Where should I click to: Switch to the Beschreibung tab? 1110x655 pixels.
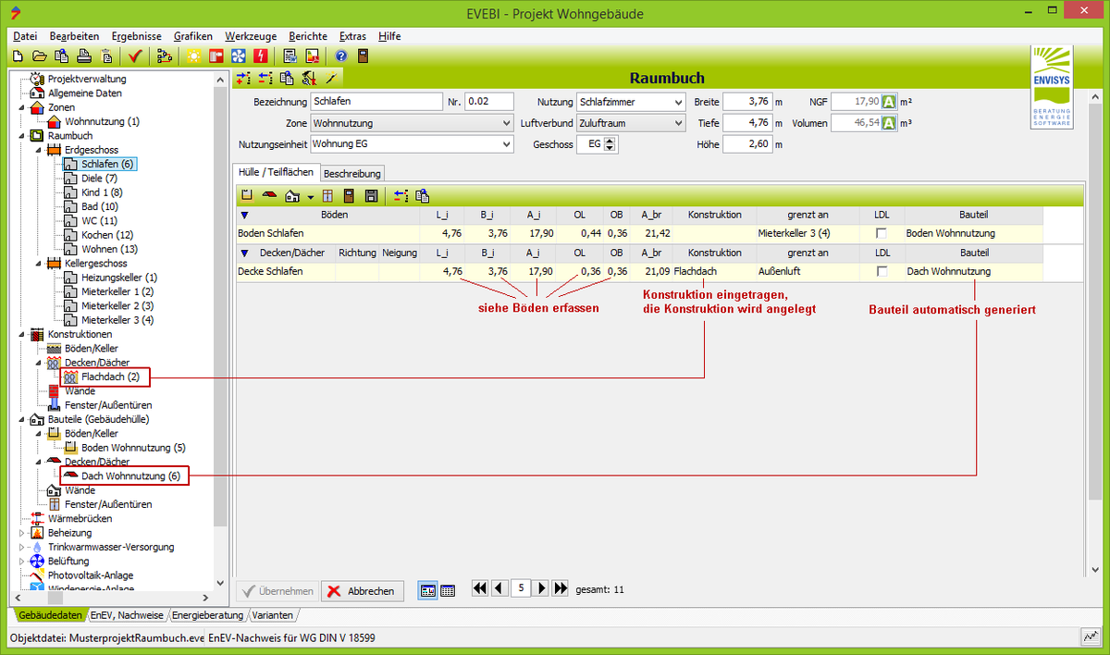(351, 173)
